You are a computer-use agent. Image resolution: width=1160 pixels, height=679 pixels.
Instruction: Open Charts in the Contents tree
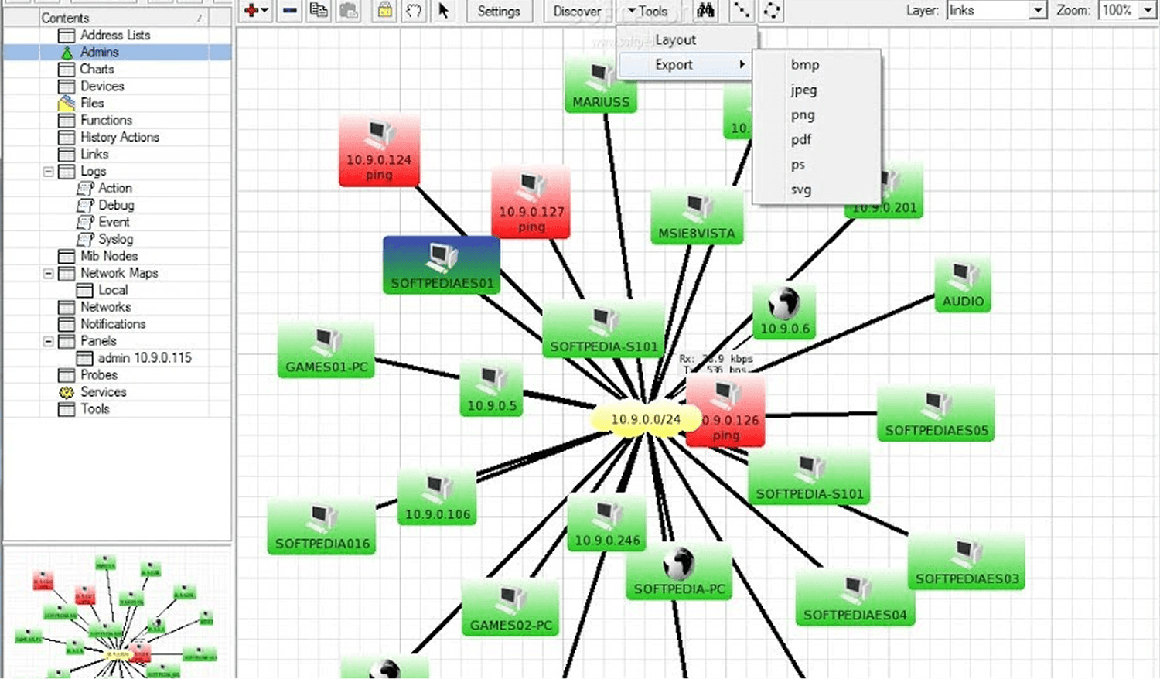point(97,69)
